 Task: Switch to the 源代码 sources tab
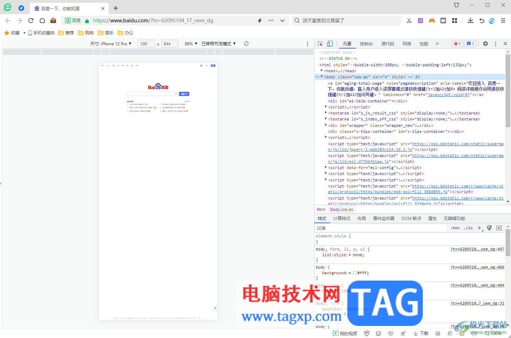pos(388,44)
